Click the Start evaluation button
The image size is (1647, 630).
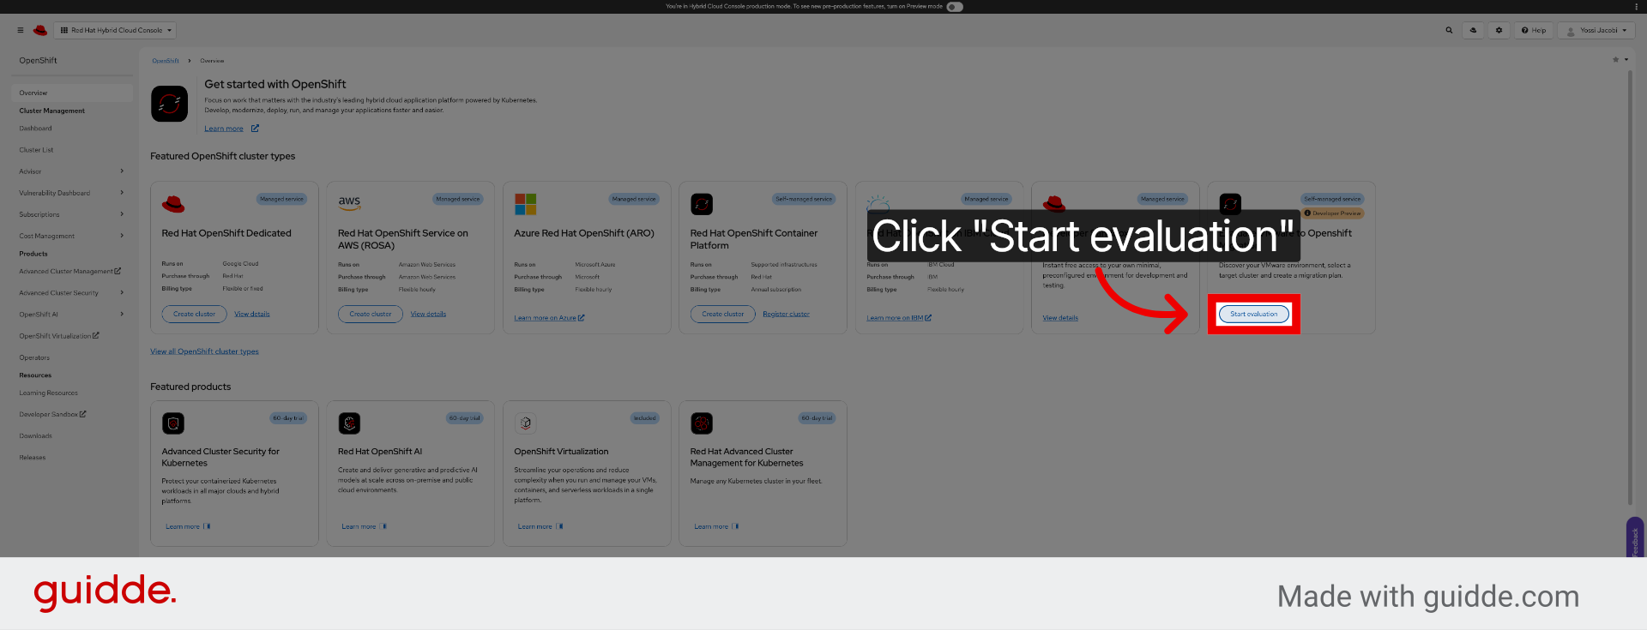(1254, 314)
